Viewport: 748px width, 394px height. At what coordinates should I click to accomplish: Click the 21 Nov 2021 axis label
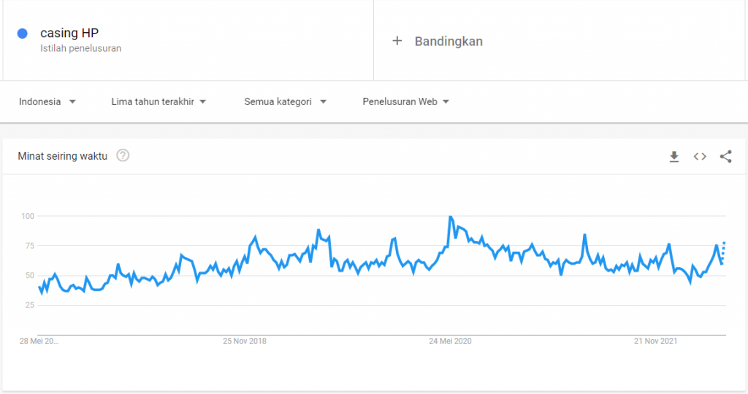pyautogui.click(x=657, y=341)
